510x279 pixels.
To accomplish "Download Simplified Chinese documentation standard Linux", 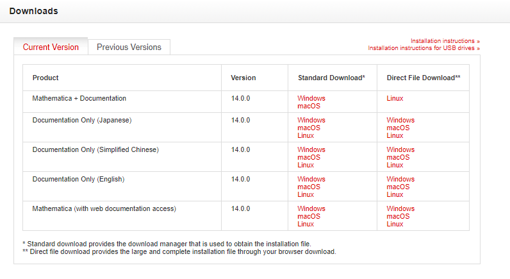I will pos(306,165).
